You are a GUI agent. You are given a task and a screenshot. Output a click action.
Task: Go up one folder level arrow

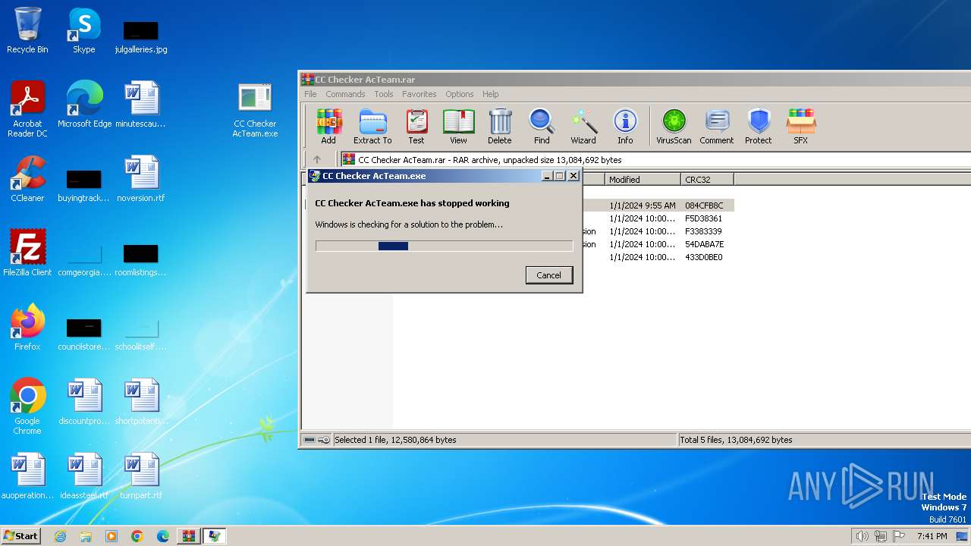click(317, 159)
